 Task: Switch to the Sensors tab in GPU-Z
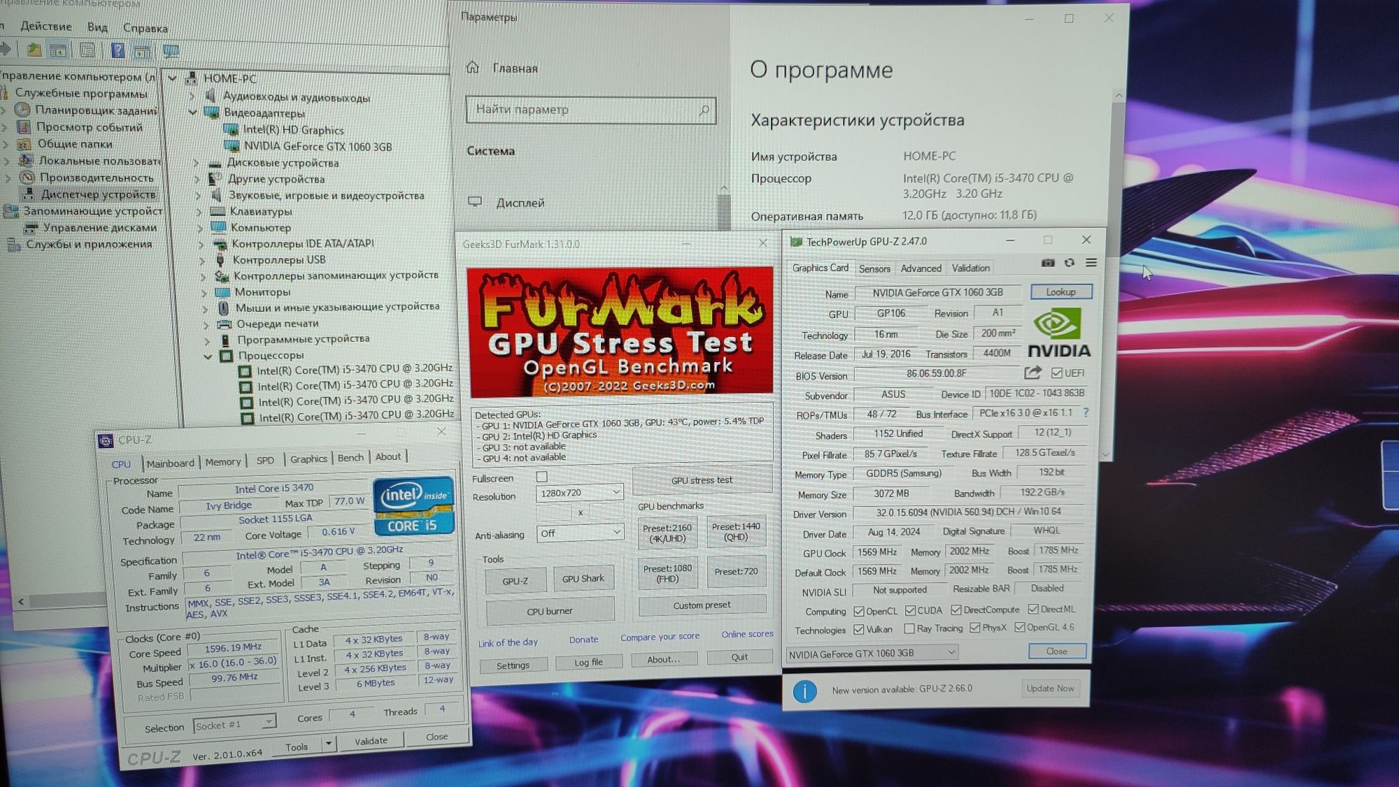click(x=874, y=268)
